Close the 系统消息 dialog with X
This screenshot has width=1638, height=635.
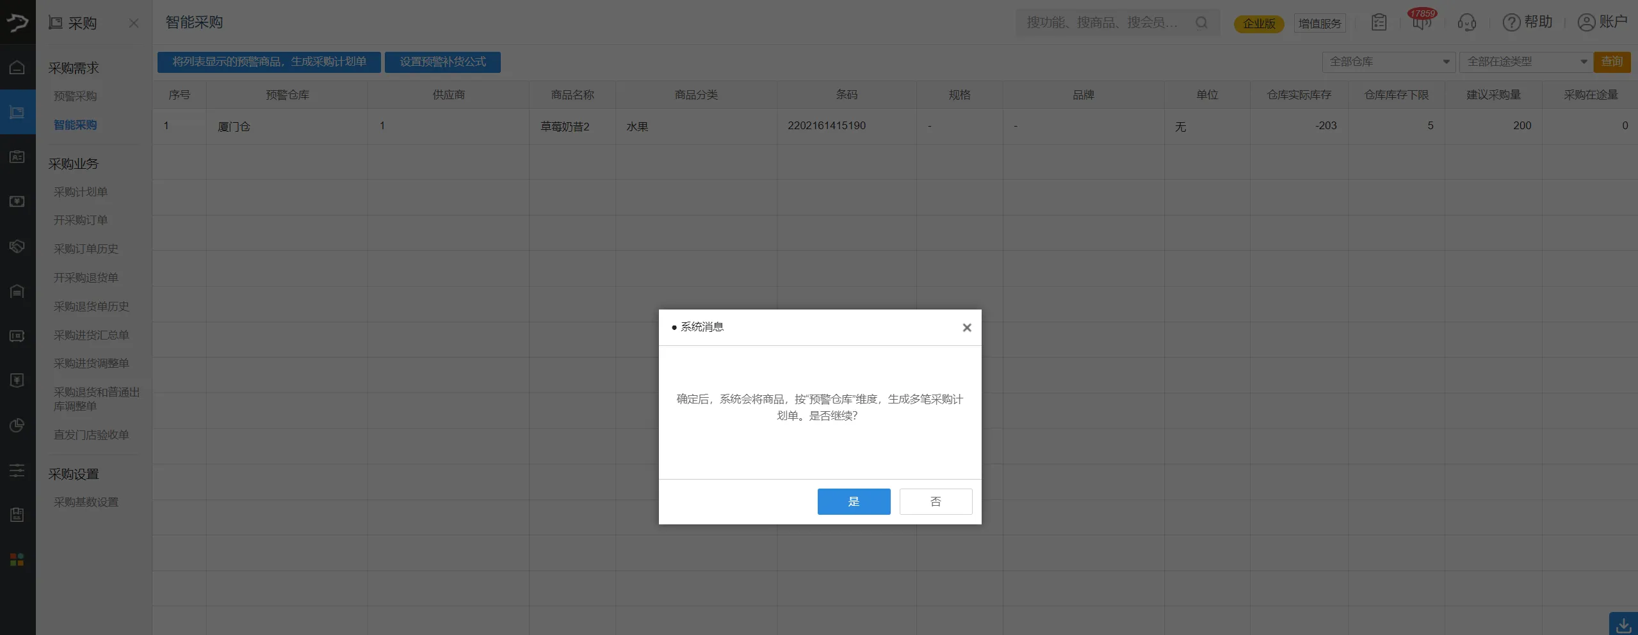(967, 327)
